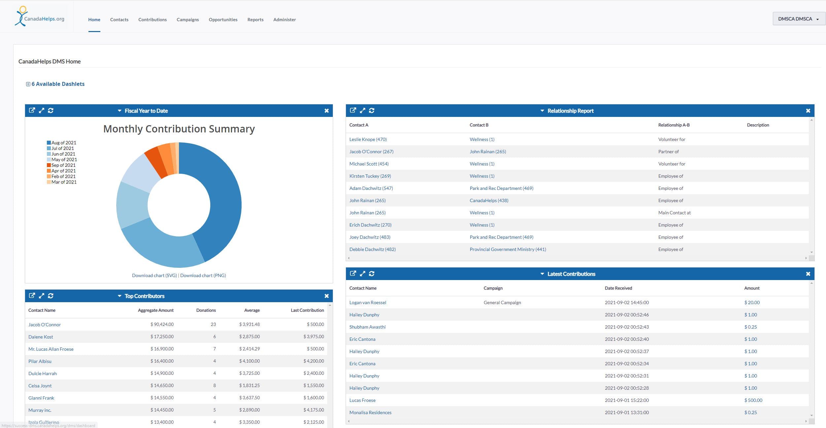826x428 pixels.
Task: Go to the Reports menu
Action: click(x=255, y=19)
